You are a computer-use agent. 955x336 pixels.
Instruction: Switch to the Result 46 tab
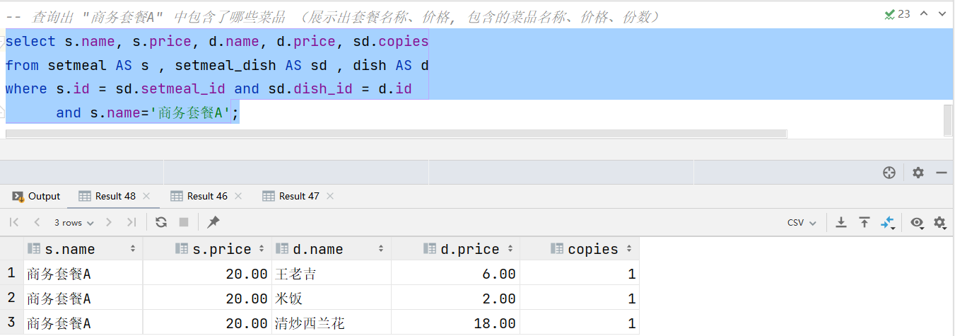pyautogui.click(x=206, y=196)
